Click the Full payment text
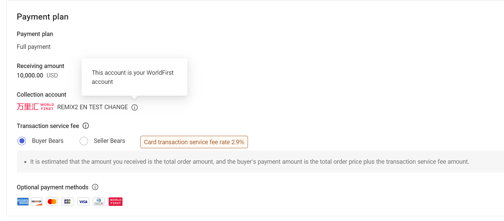Screen dimensions: 504x221 coord(33,47)
